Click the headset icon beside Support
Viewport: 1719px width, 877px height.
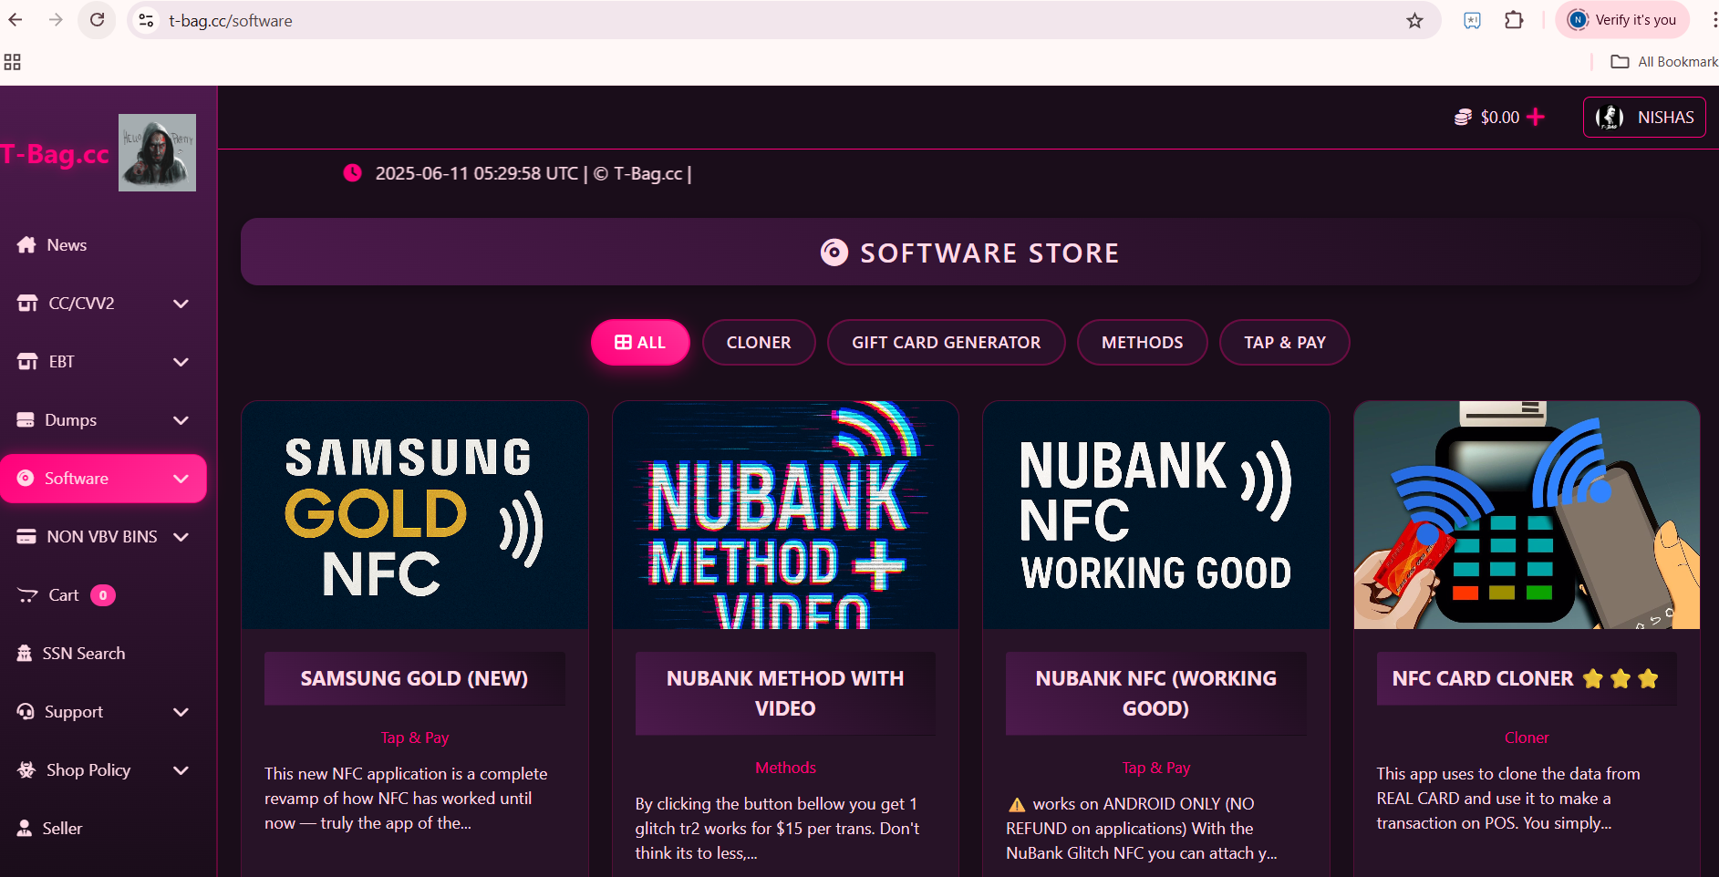[x=26, y=711]
